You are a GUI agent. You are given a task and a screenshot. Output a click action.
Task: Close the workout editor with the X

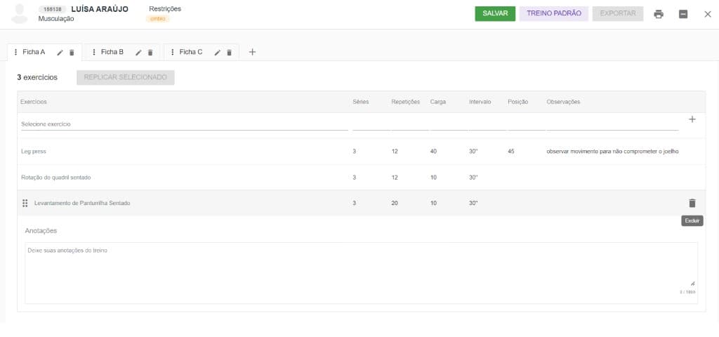pos(708,14)
